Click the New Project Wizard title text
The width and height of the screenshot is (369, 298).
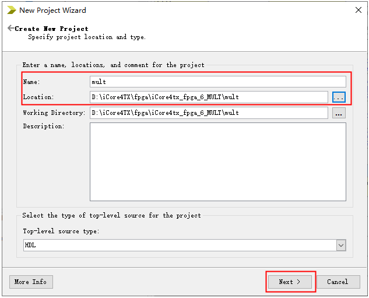(x=52, y=10)
